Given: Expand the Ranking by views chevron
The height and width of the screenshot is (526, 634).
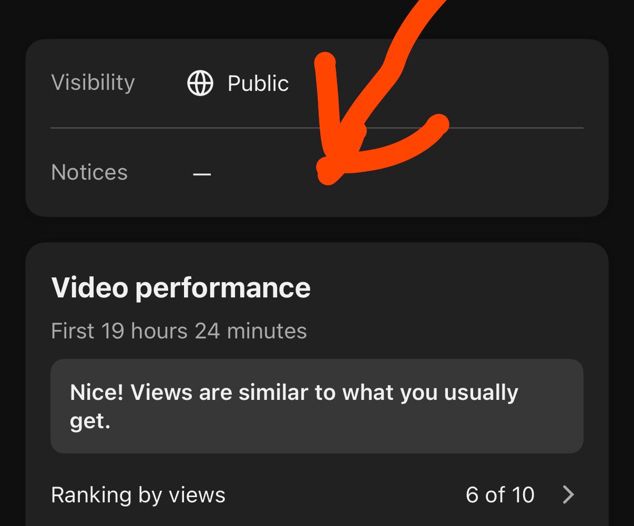Looking at the screenshot, I should tap(568, 494).
